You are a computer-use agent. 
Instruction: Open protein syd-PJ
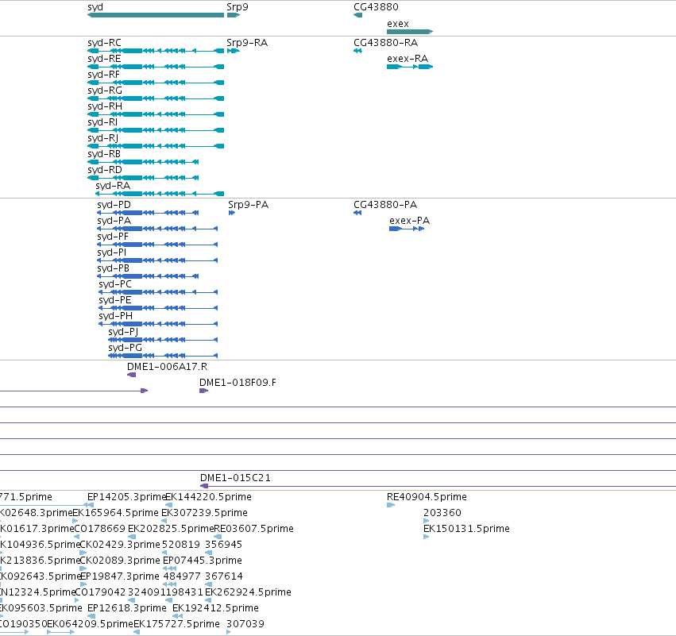point(163,340)
